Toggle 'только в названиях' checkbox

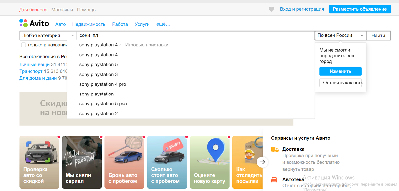pos(23,45)
